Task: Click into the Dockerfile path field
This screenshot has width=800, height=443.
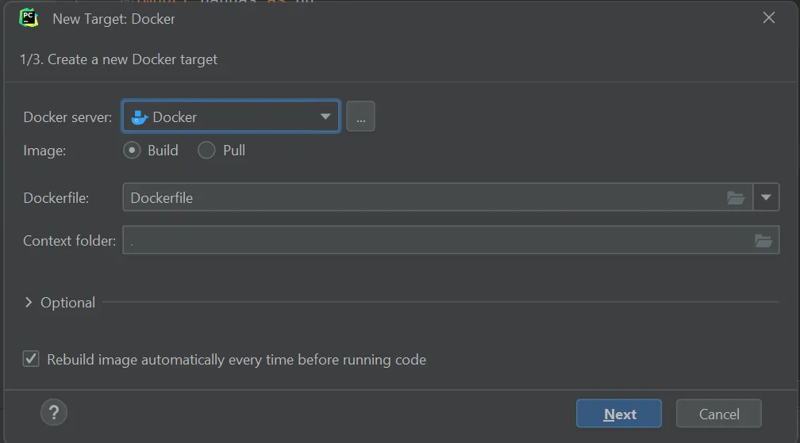Action: coord(421,198)
